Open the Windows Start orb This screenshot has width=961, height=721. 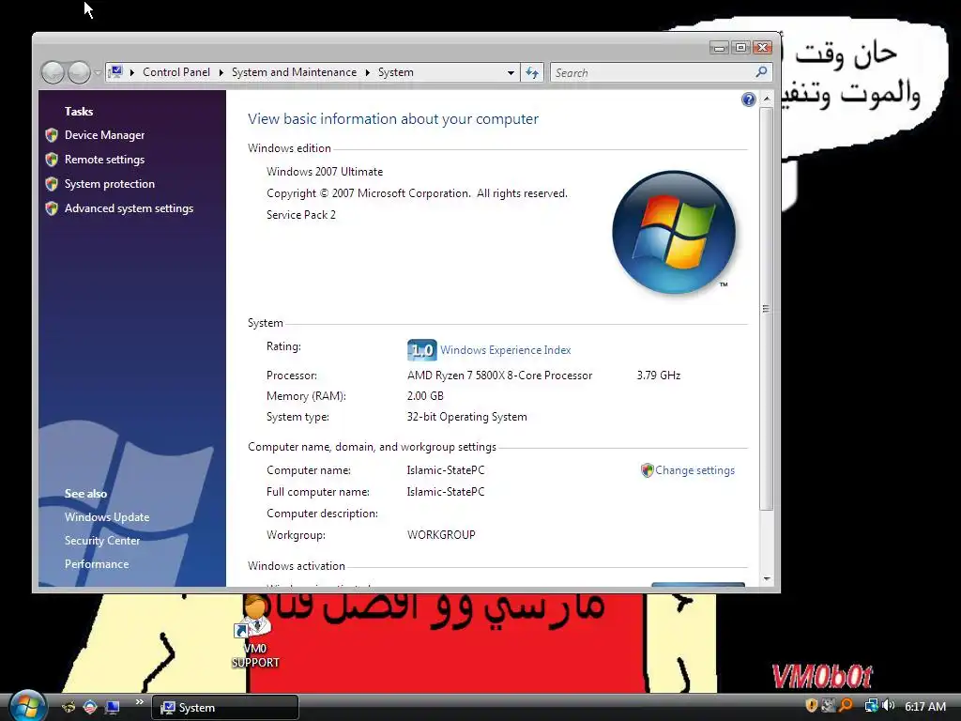point(25,706)
